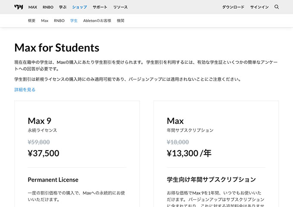Open the サポート menu item
The height and width of the screenshot is (207, 293).
100,7
